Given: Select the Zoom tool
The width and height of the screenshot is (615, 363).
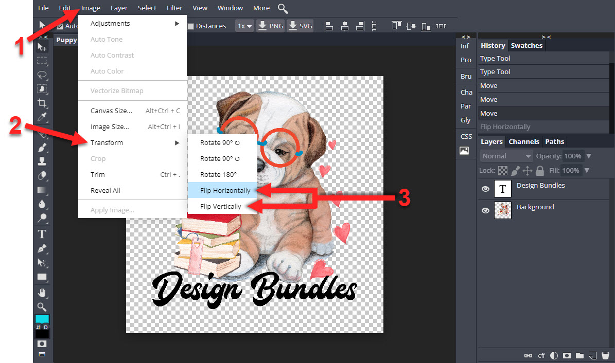Looking at the screenshot, I should pyautogui.click(x=42, y=307).
